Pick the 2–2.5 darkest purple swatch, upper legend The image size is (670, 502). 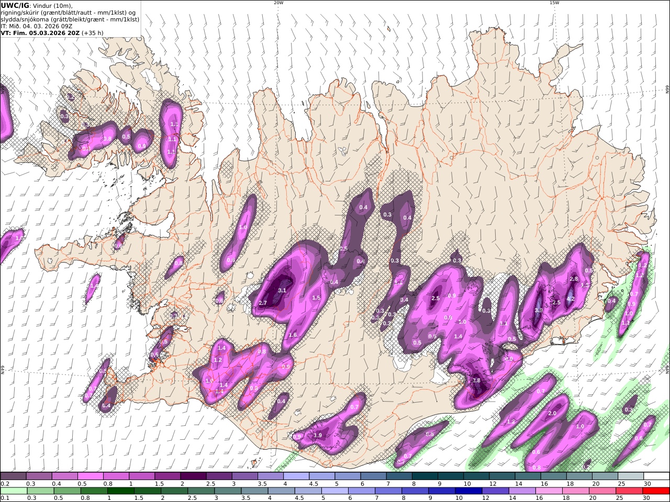pos(193,476)
